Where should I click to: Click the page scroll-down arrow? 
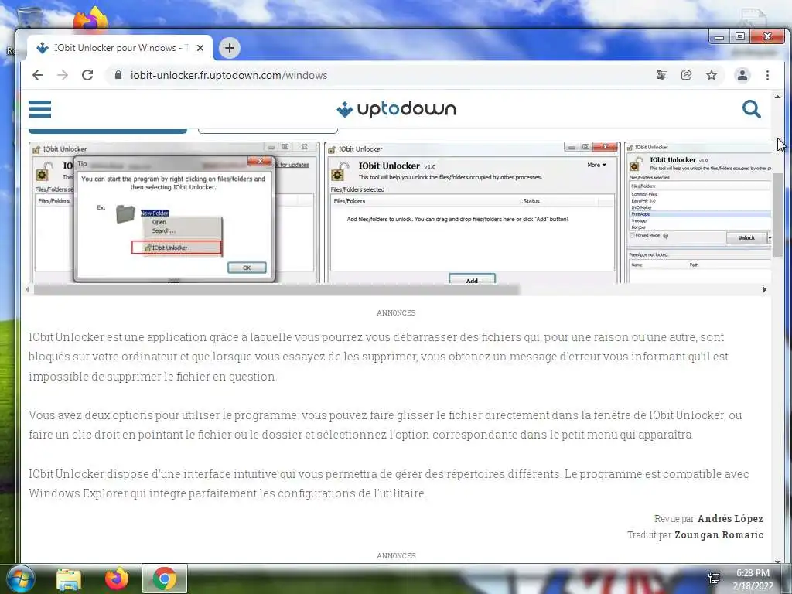pos(778,560)
